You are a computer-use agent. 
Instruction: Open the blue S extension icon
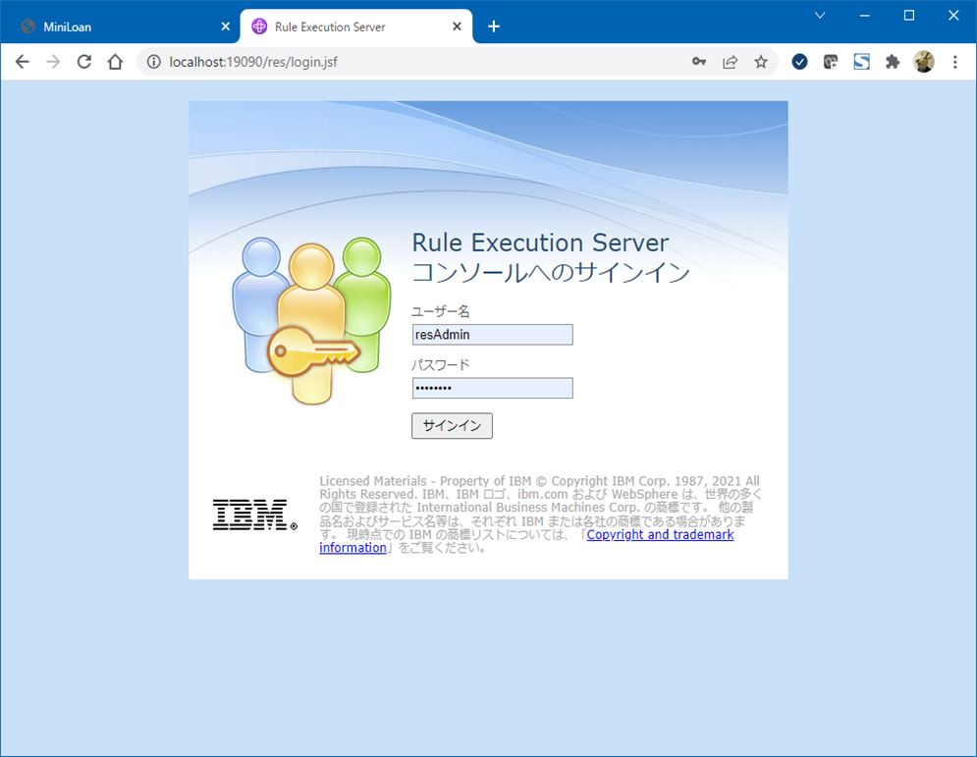862,62
